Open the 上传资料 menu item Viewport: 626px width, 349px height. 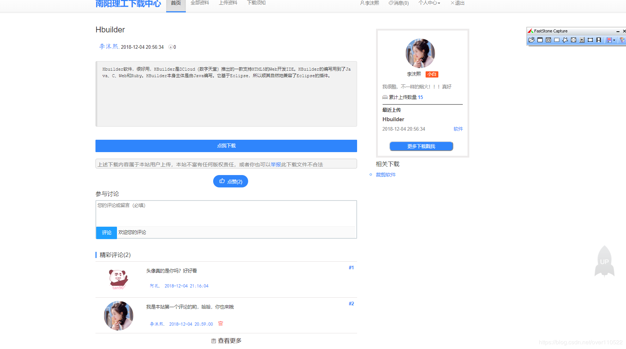228,3
